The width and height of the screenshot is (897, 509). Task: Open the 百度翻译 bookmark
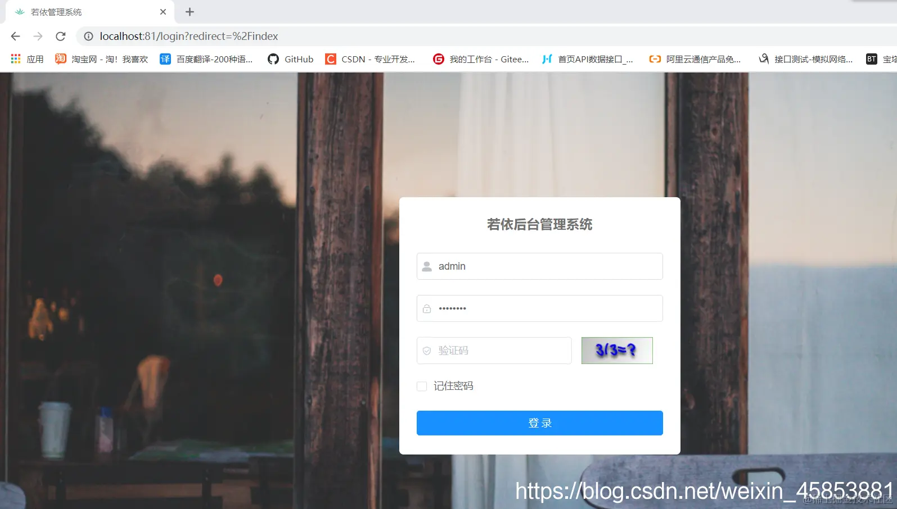(206, 59)
